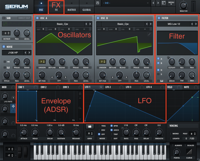The width and height of the screenshot is (200, 161).
Task: Open J106 HP noise selector
Action: tap(13, 52)
